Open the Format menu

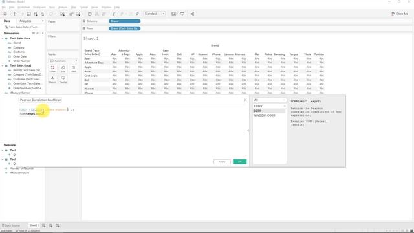(83, 7)
